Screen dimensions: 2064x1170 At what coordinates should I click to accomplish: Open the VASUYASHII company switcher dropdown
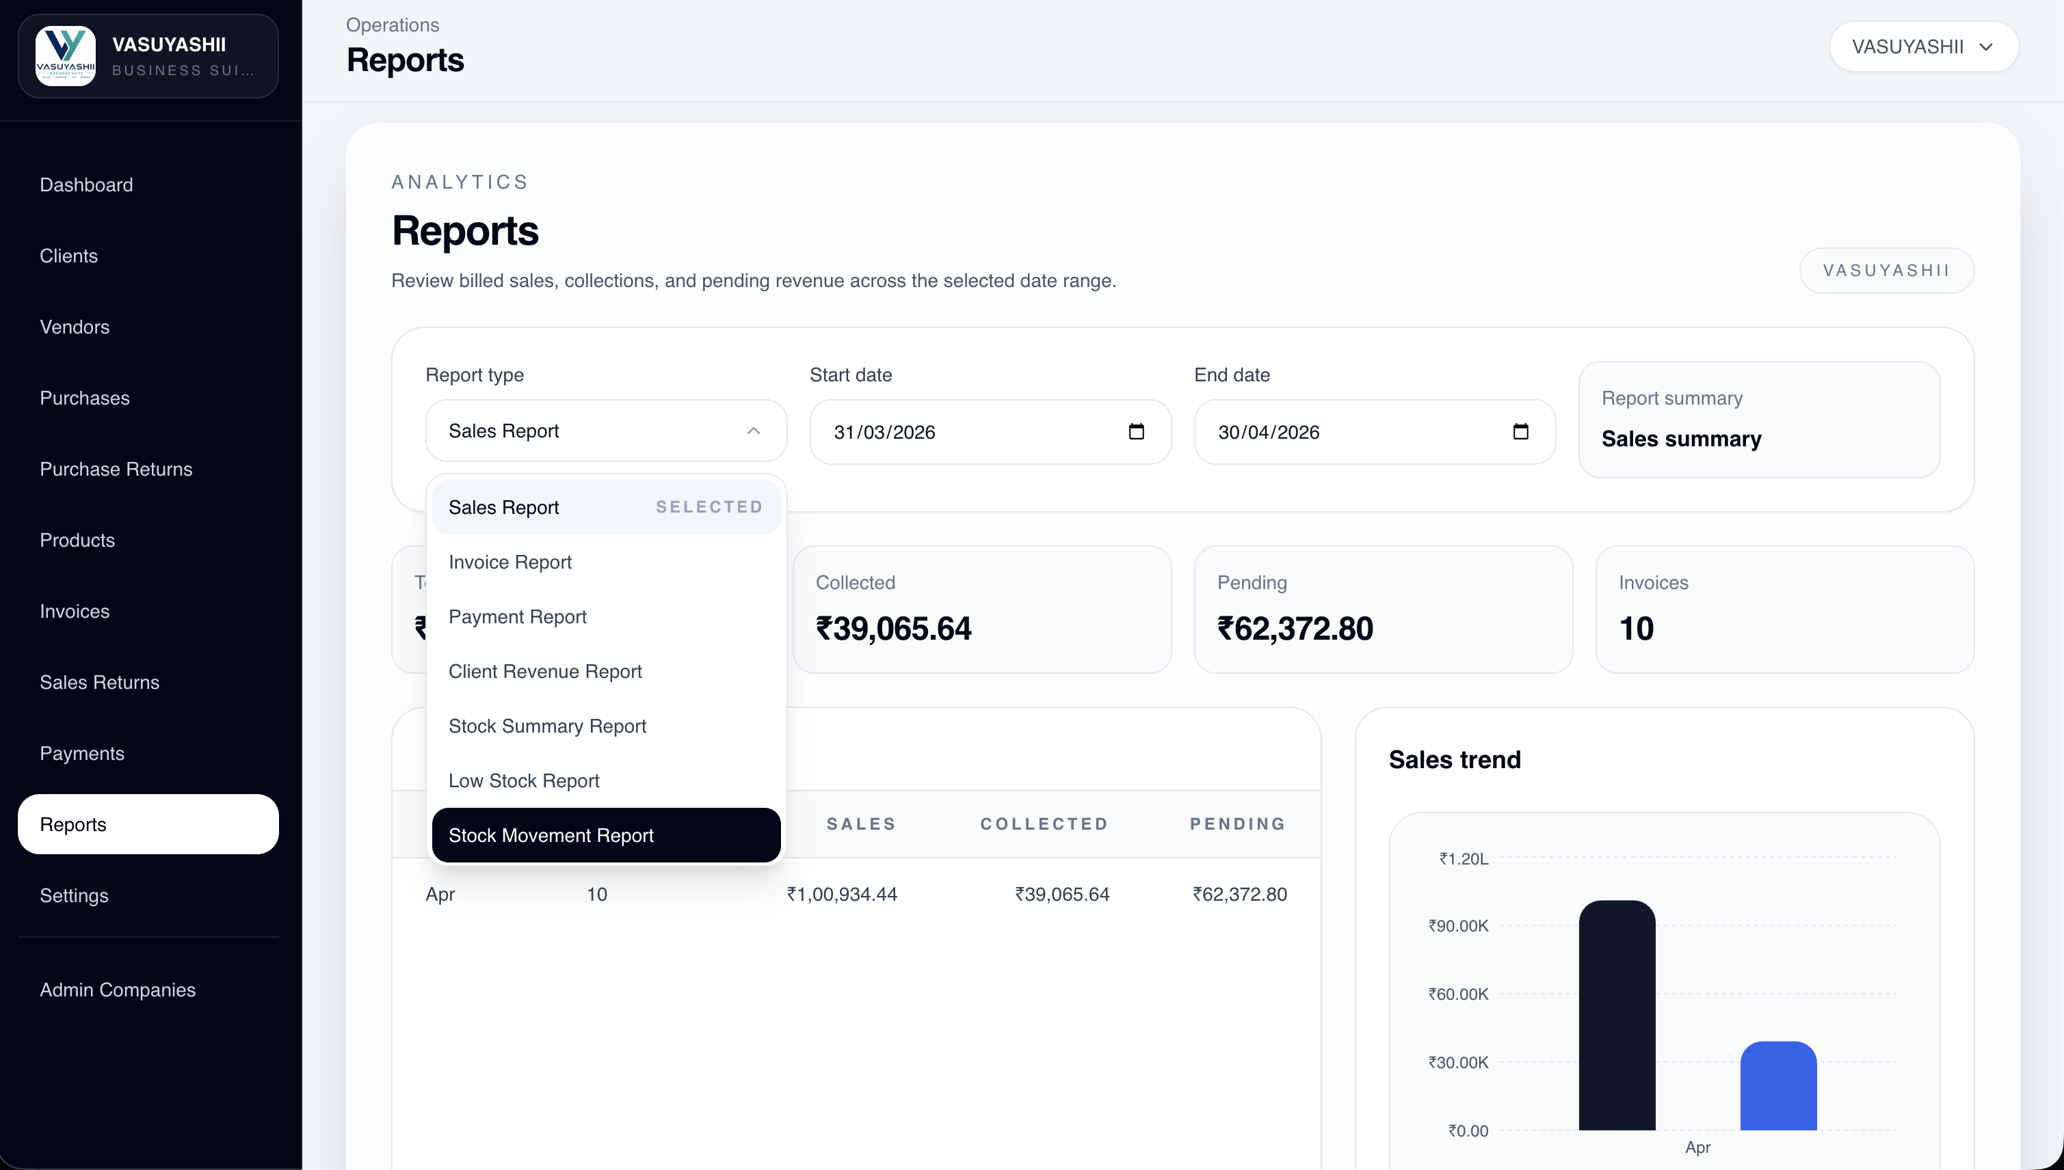[1923, 46]
